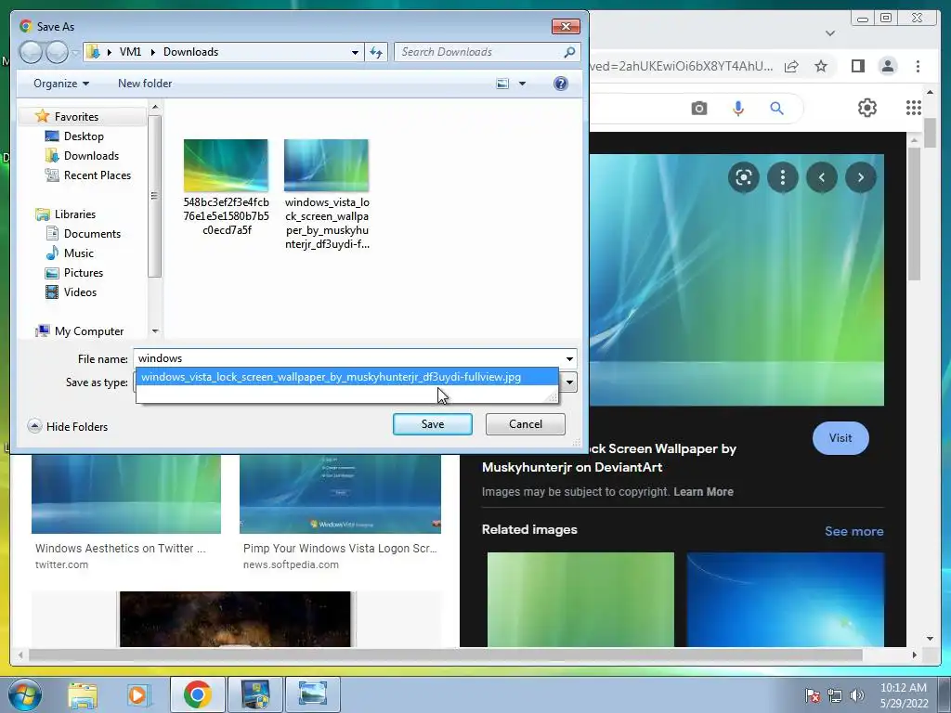
Task: Go to next image in preview
Action: click(861, 177)
